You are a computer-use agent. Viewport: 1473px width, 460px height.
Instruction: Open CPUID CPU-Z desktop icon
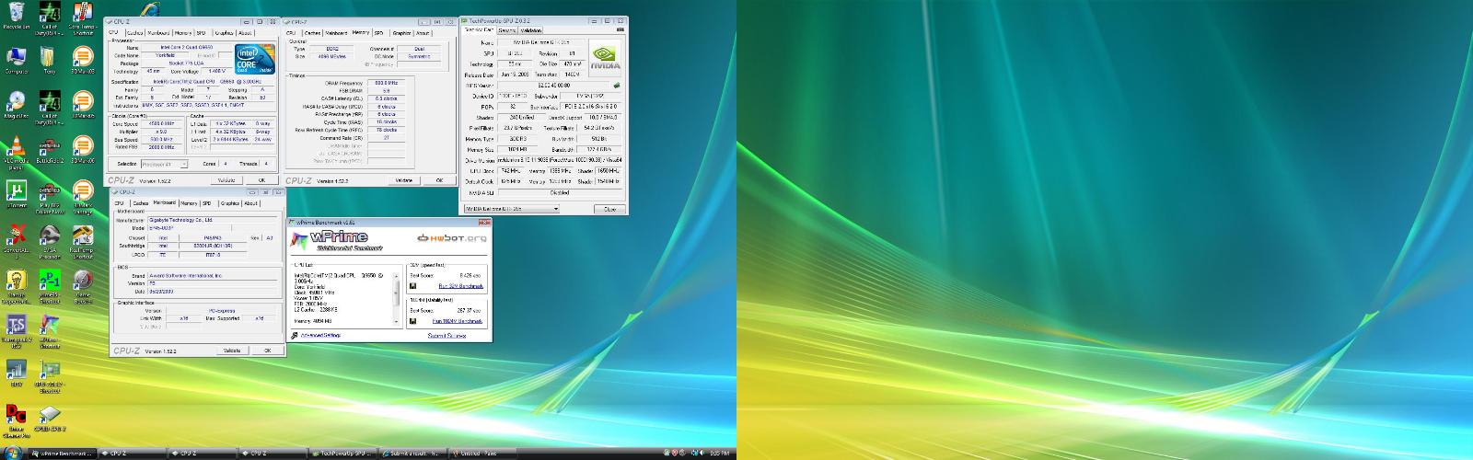[49, 420]
